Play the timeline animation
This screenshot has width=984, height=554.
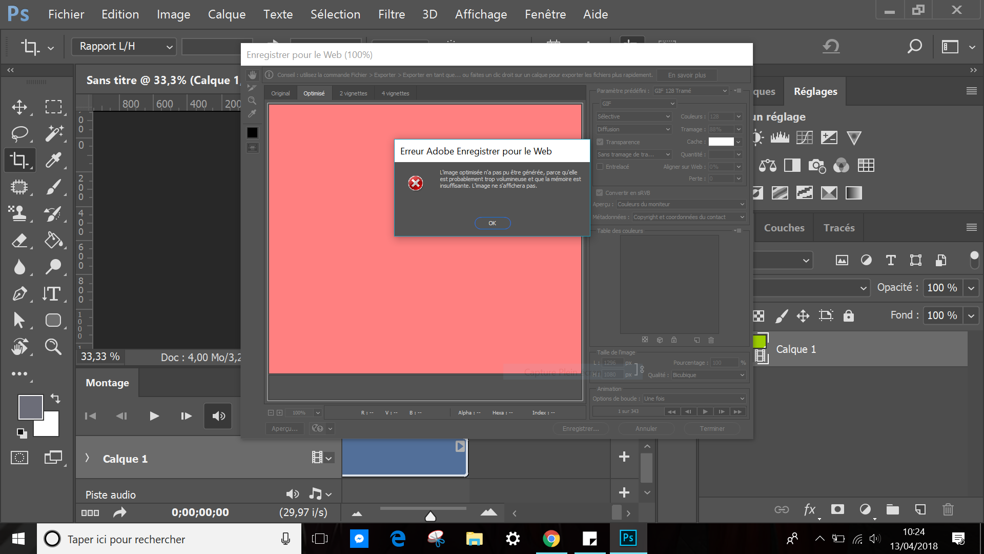coord(154,416)
